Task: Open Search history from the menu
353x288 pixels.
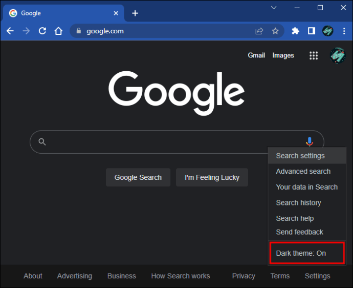Action: pos(307,202)
